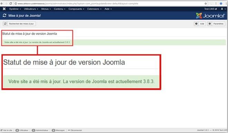Screen dimensions: 228x133
Task: Open the Composants menu
Action: pos(76,9)
